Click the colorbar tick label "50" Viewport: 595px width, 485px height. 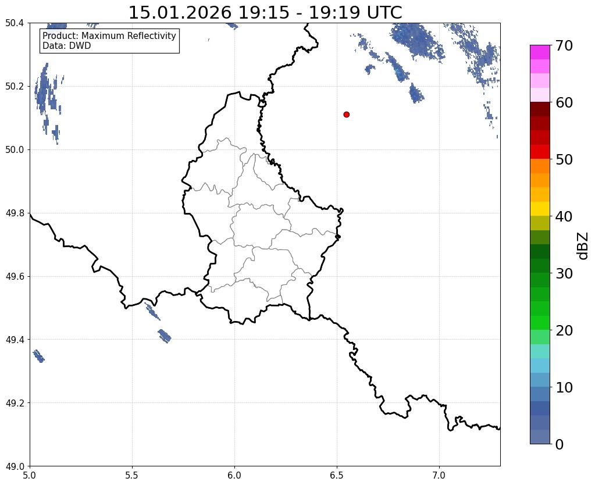click(x=564, y=159)
